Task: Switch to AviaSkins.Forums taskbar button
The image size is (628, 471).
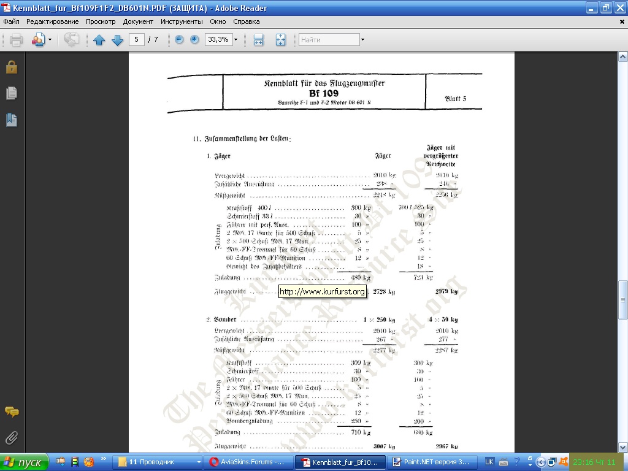Action: (249, 462)
